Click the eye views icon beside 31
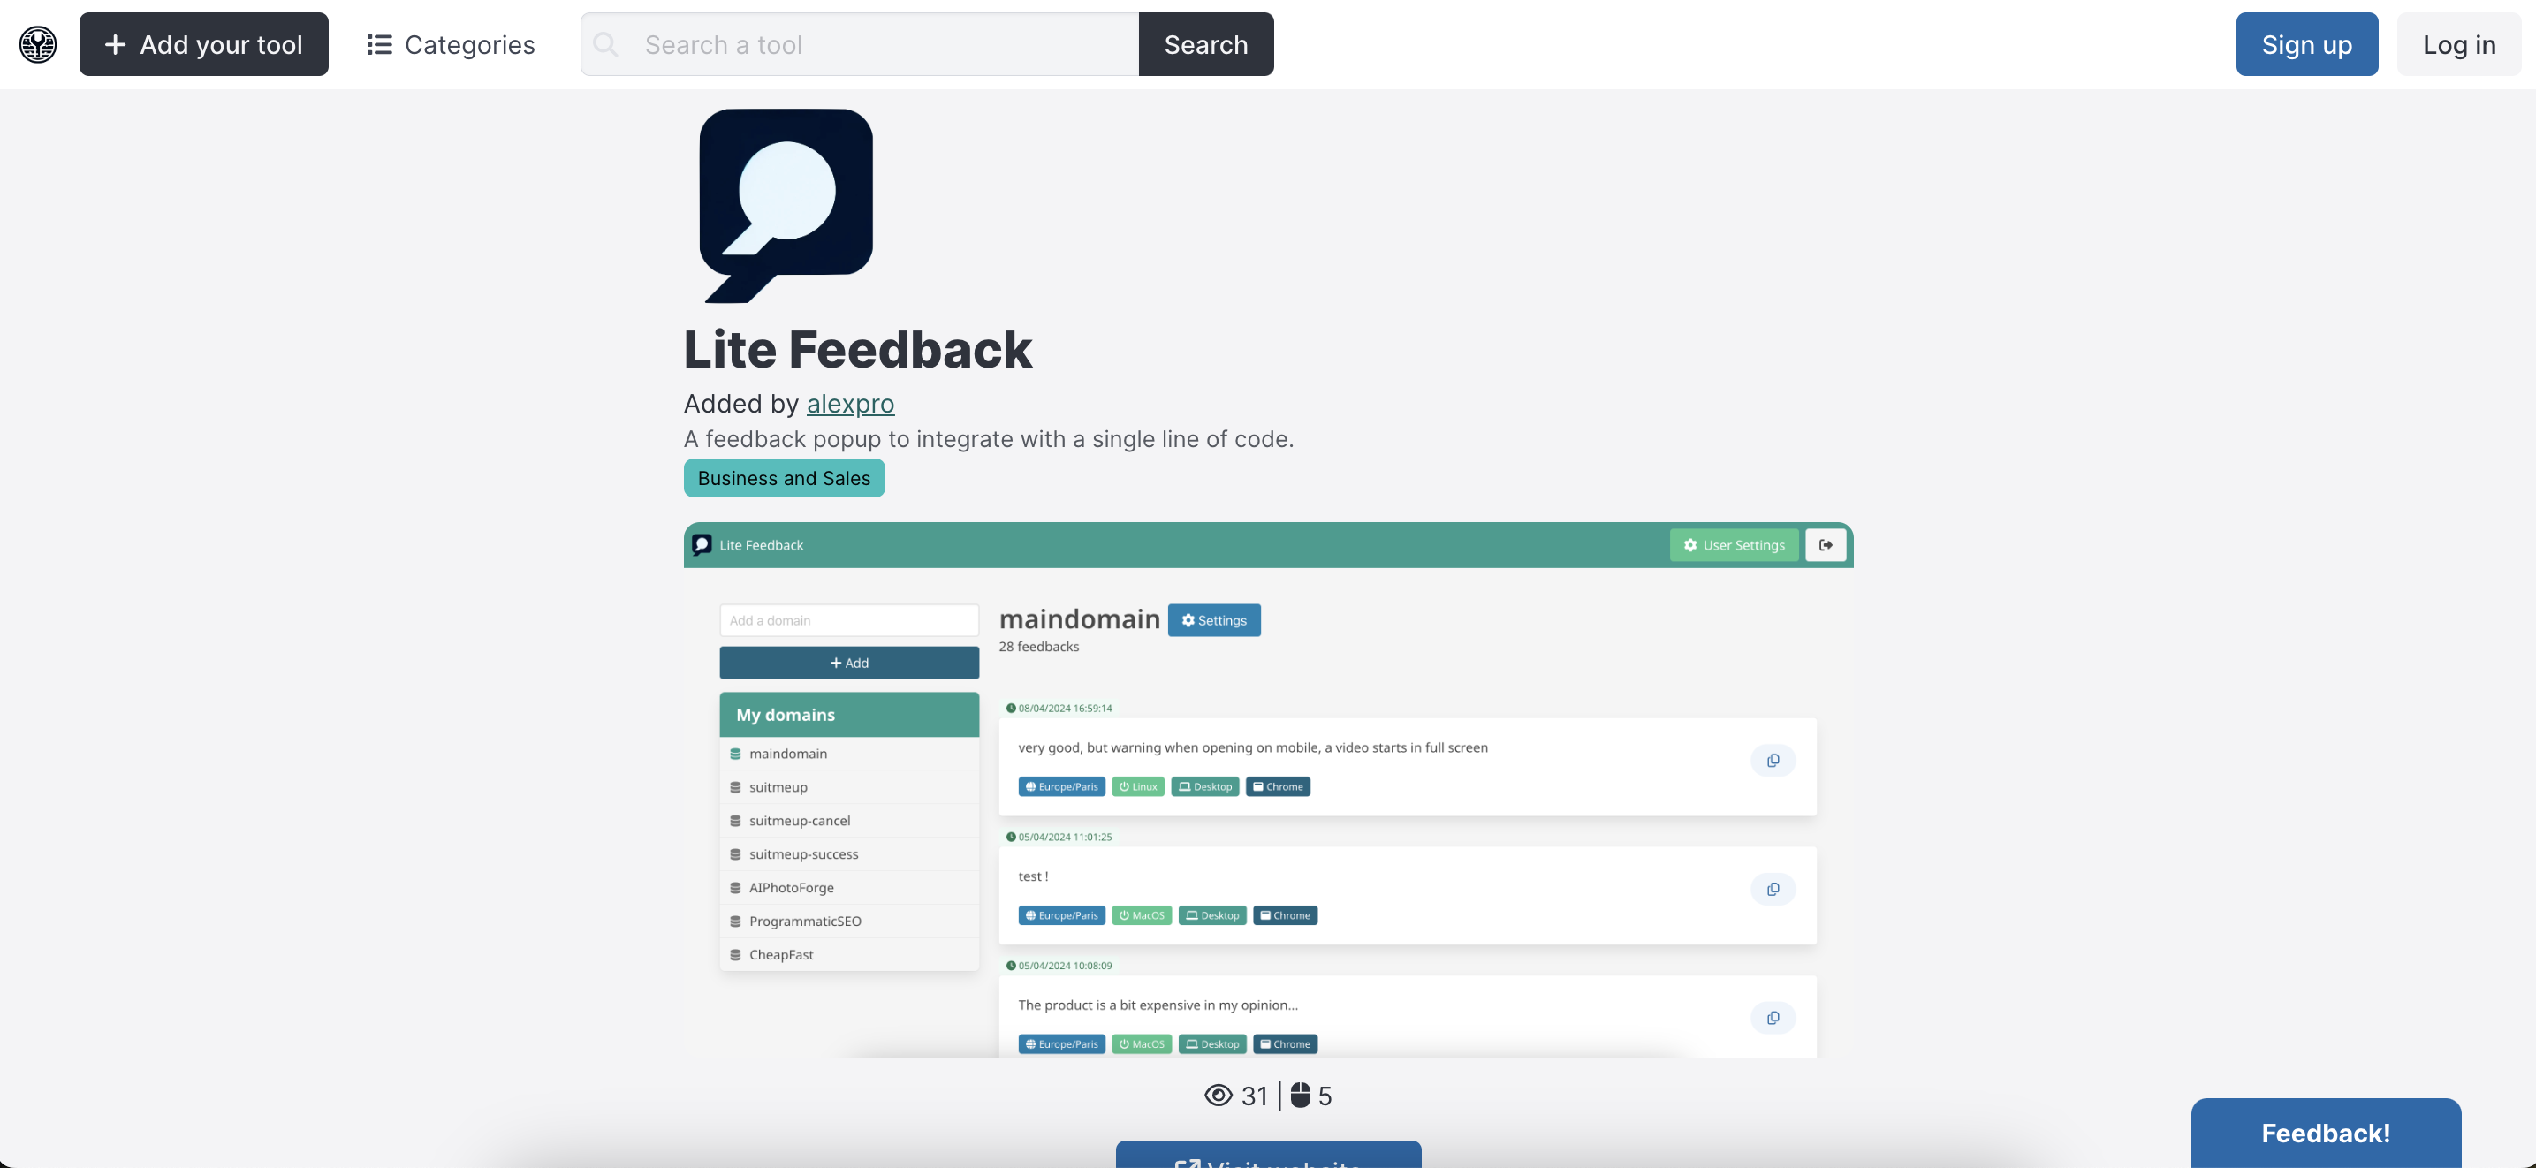Viewport: 2536px width, 1168px height. (1218, 1096)
